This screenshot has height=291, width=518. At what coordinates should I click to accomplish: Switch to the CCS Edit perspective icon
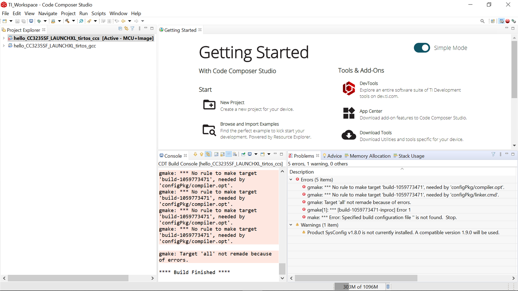point(502,21)
